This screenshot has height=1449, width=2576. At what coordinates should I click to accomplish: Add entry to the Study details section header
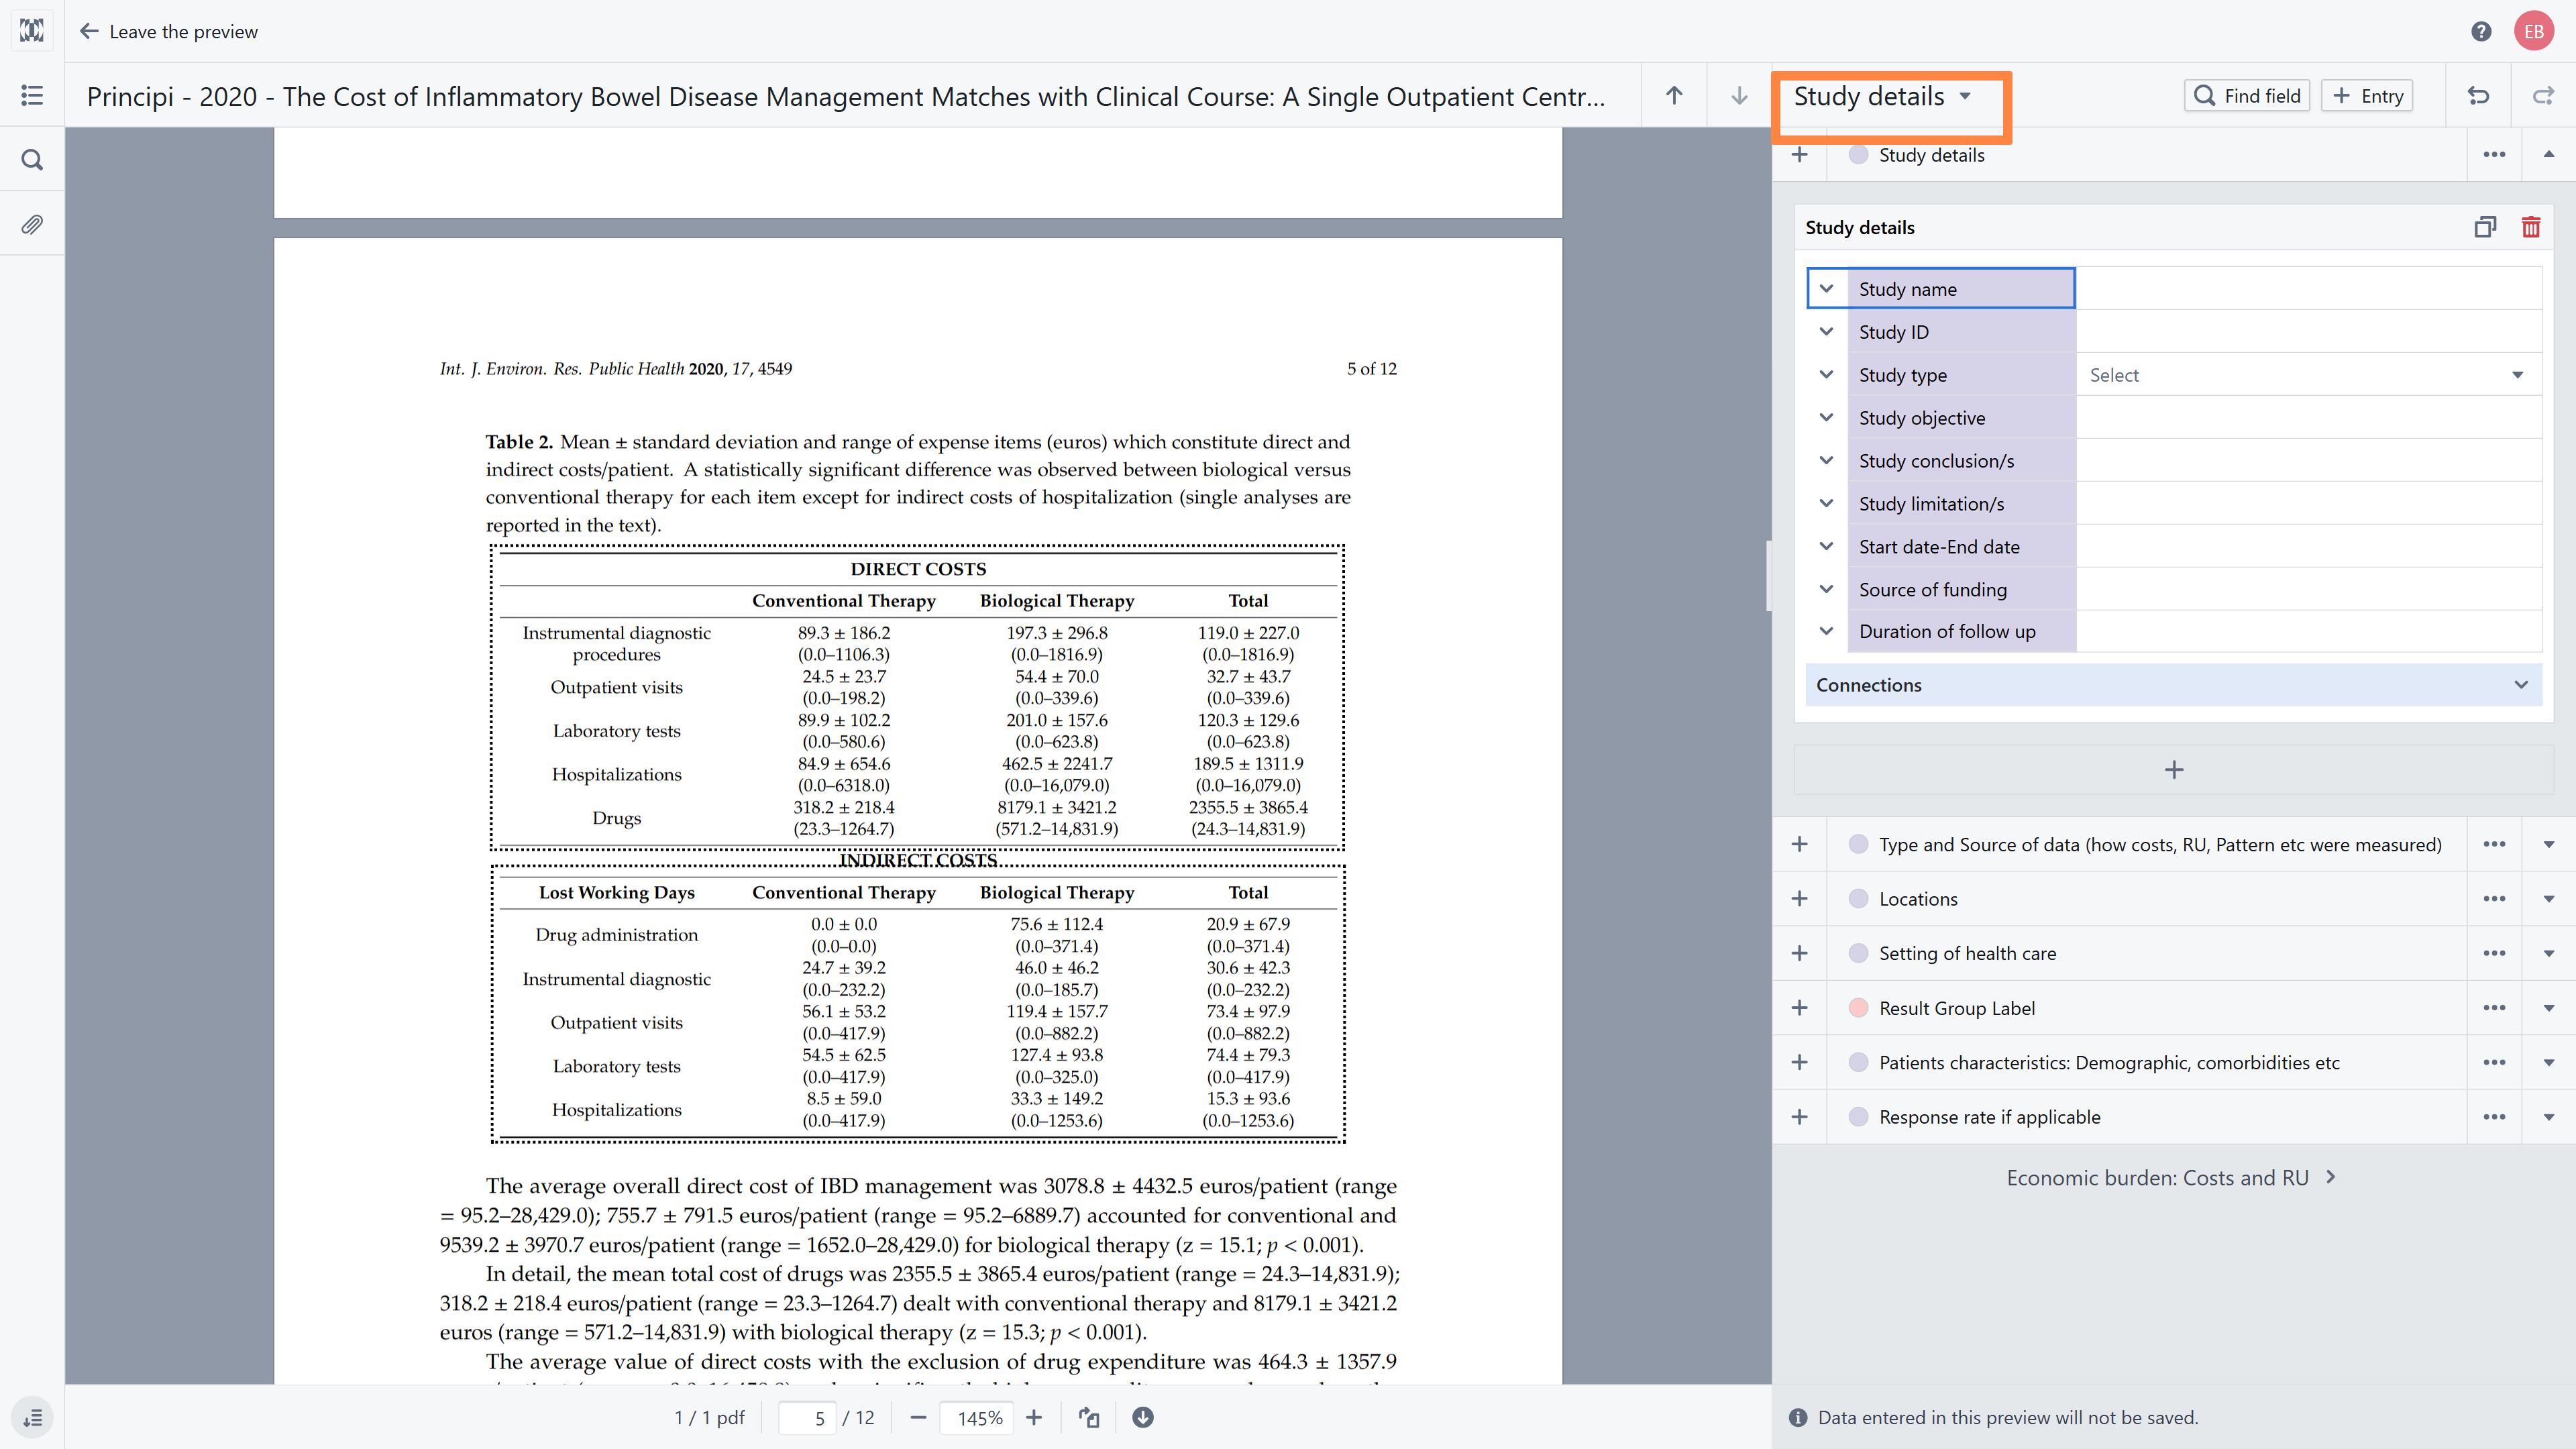[x=1799, y=155]
